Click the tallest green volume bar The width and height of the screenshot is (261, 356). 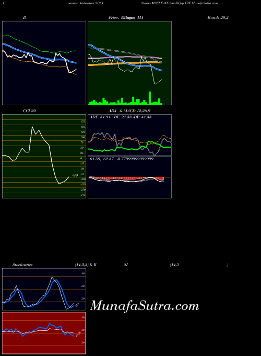point(150,98)
